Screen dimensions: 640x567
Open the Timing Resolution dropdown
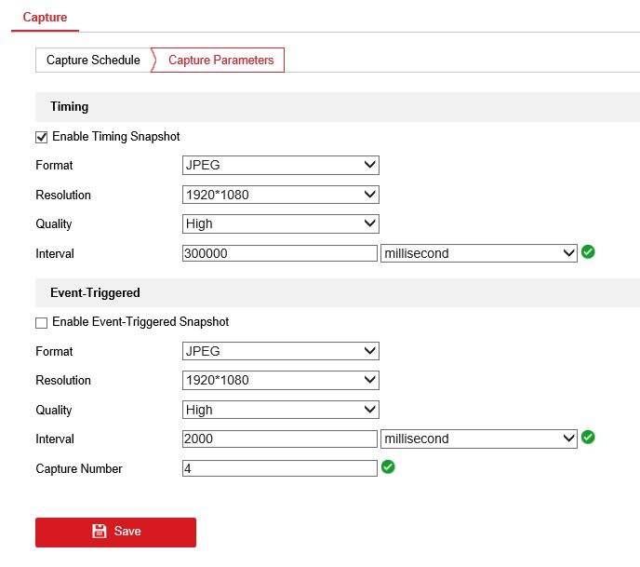[280, 196]
